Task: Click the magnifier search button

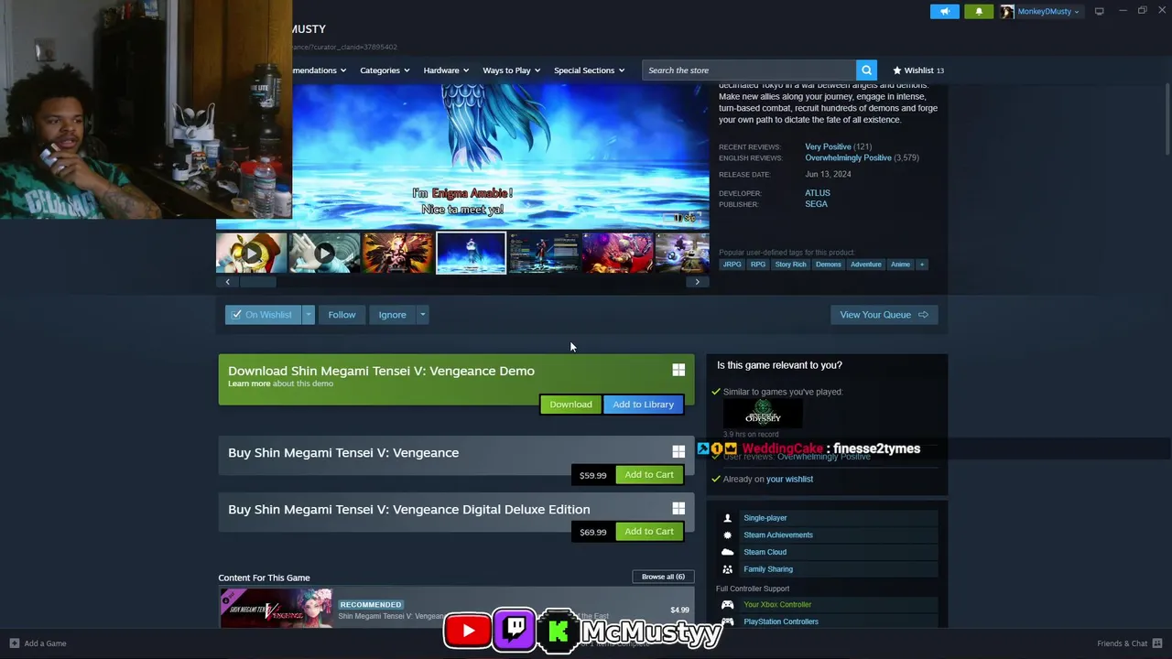Action: 866,70
